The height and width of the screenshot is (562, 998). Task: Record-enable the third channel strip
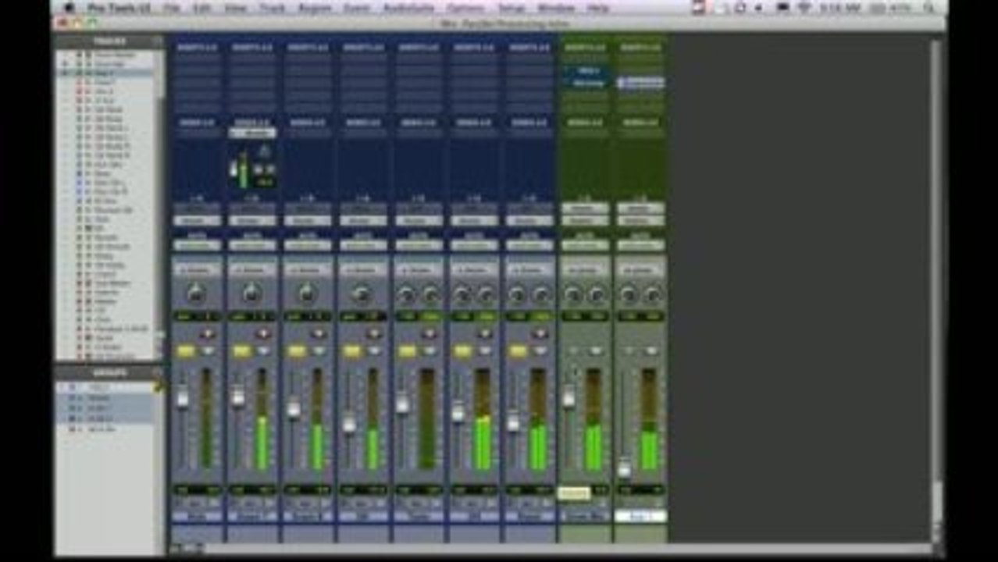319,334
